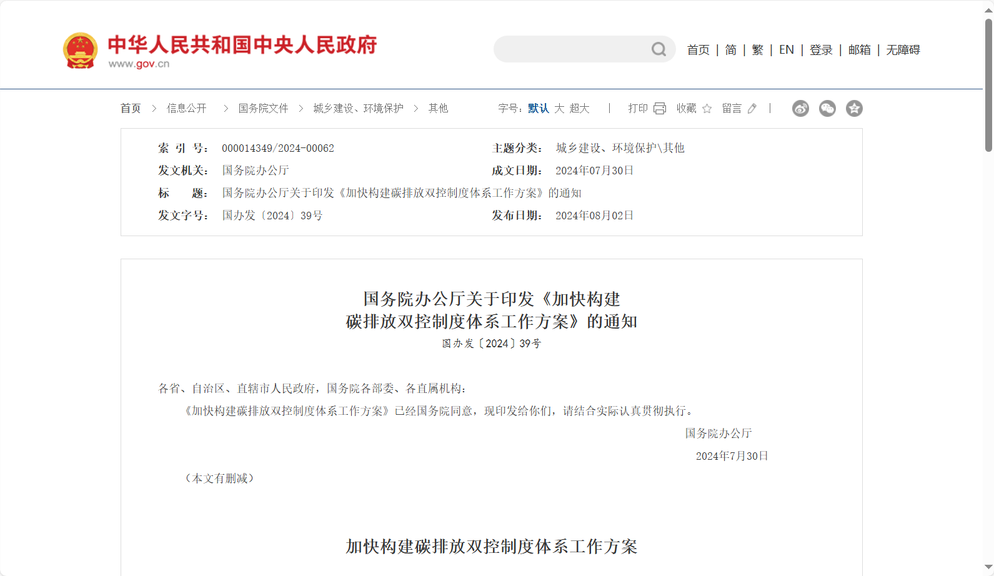Click the favorite star icon next to 收藏
This screenshot has height=576, width=994.
pos(707,109)
